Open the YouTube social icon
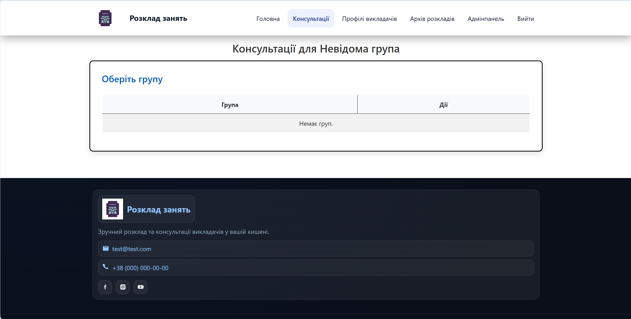 tap(141, 287)
